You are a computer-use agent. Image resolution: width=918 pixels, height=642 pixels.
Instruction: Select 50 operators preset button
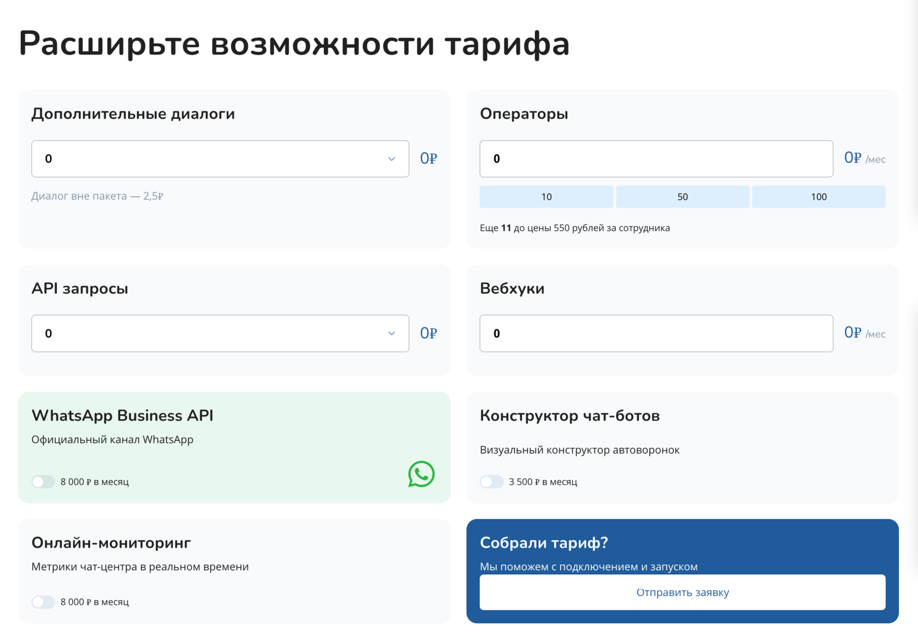pos(682,197)
